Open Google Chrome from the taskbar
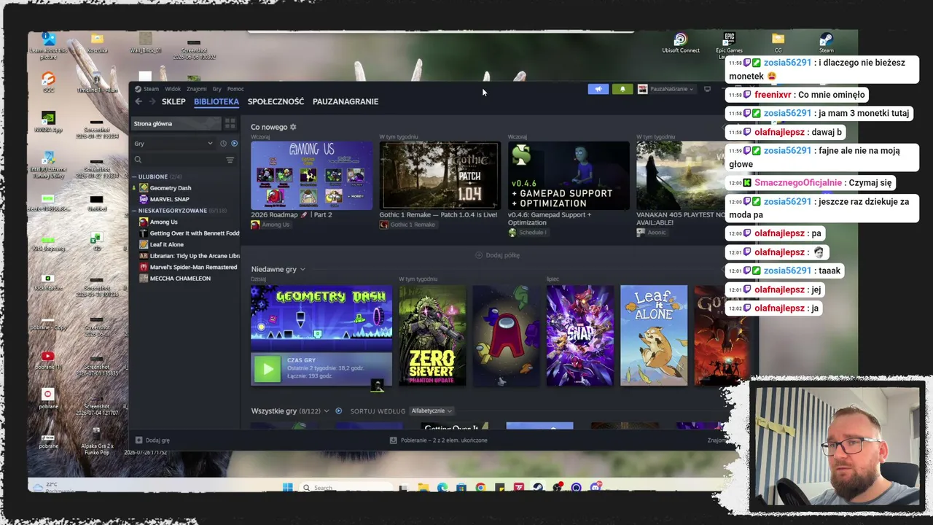933x525 pixels. click(481, 488)
